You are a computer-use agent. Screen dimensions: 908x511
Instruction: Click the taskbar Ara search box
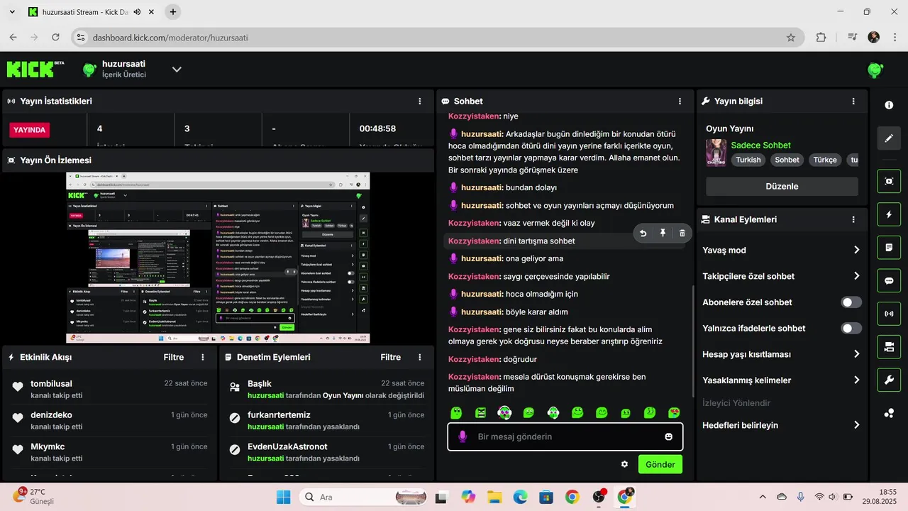[362, 497]
